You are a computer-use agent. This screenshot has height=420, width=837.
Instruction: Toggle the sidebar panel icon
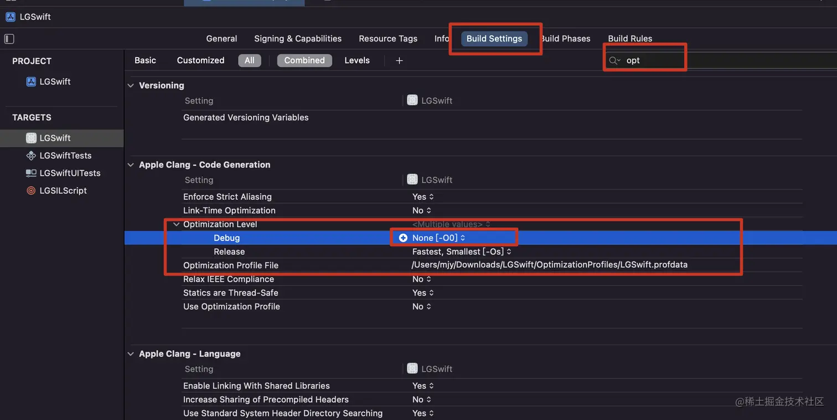tap(9, 39)
